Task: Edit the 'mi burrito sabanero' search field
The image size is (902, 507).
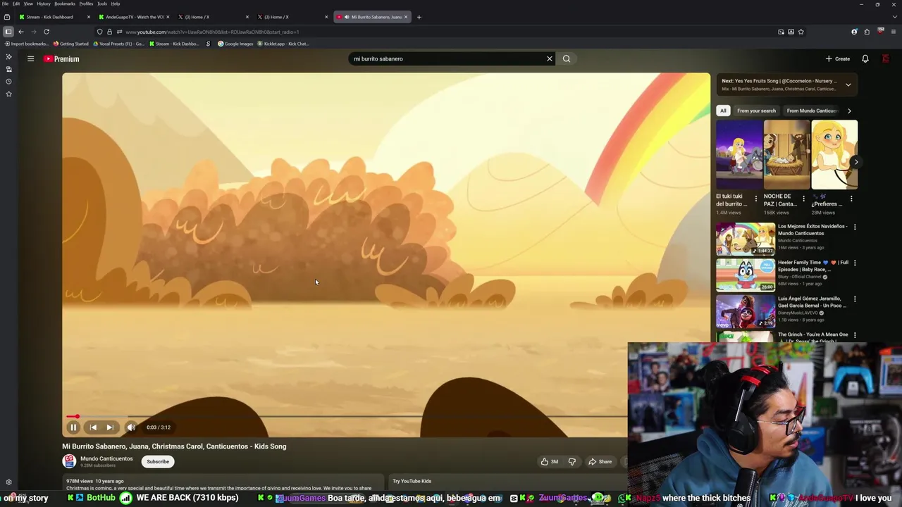Action: [447, 59]
